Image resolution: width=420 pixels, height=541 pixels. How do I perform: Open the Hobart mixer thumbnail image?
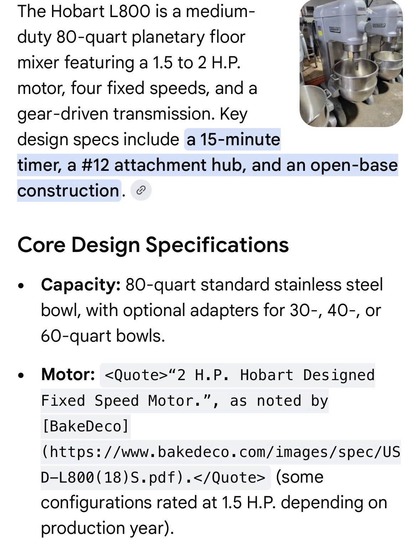(x=351, y=63)
